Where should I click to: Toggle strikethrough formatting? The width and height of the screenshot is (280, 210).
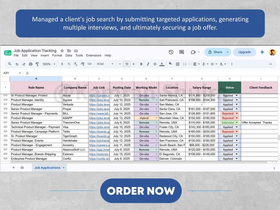(155, 64)
